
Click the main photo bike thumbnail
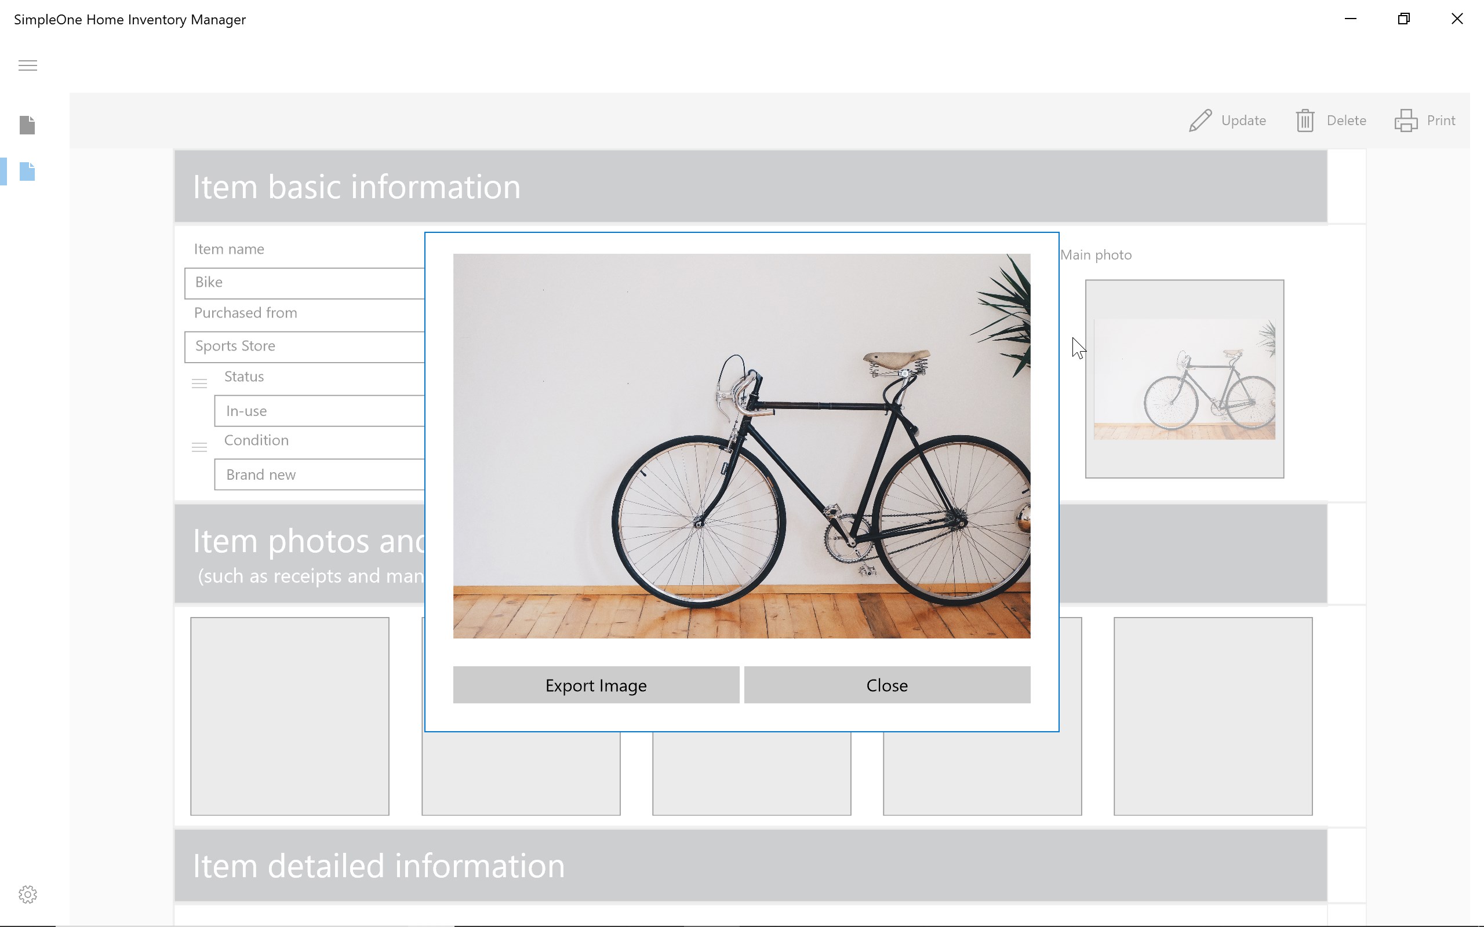[x=1184, y=379]
